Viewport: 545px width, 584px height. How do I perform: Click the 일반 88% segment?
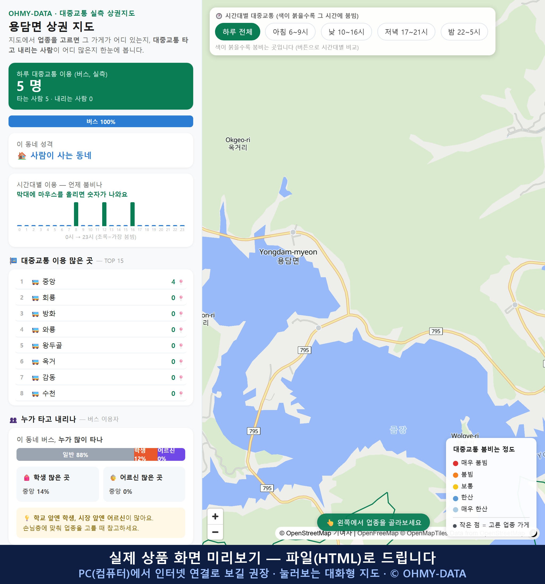(x=75, y=454)
